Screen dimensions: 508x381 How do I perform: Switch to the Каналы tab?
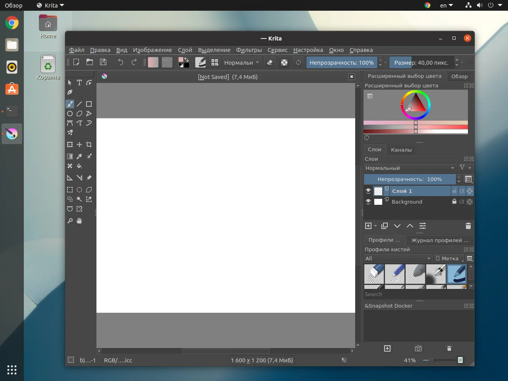pos(401,150)
